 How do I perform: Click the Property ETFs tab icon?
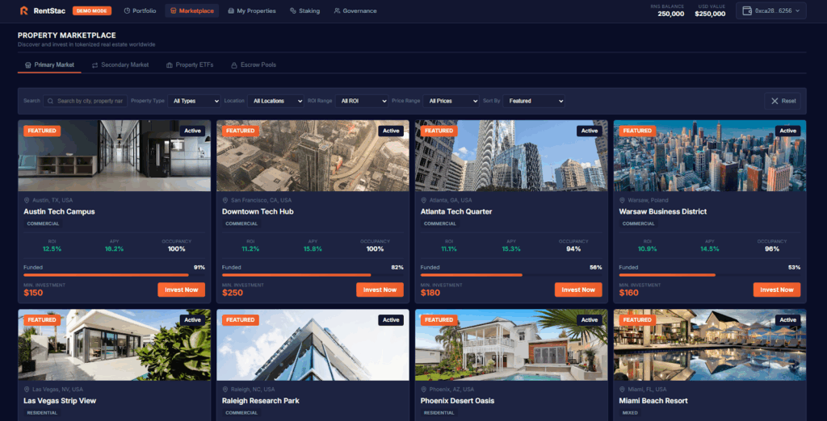(x=170, y=65)
